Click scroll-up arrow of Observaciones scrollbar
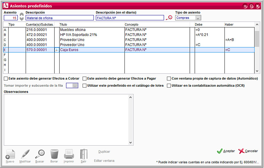The width and height of the screenshot is (264, 168). coord(130,97)
